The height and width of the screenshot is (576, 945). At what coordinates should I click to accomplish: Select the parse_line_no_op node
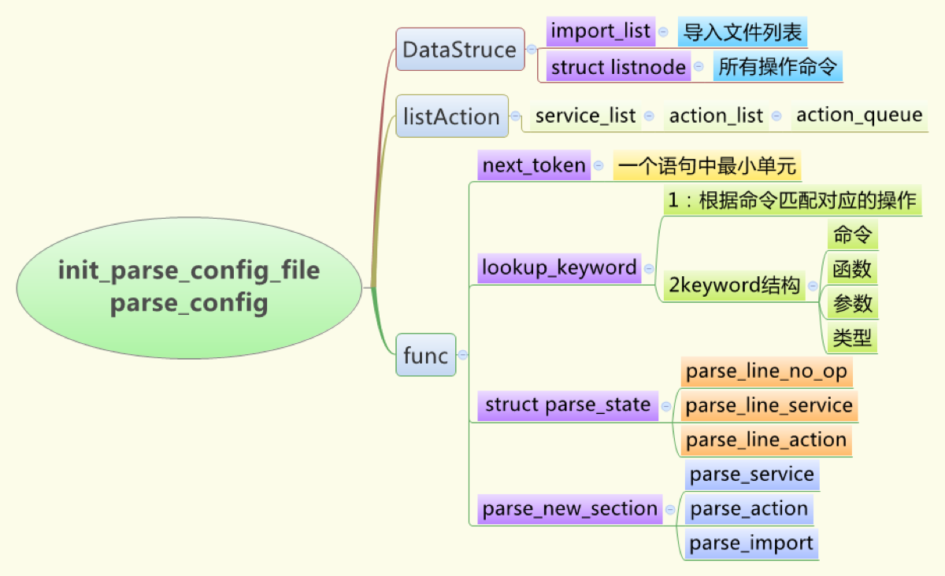tap(766, 371)
